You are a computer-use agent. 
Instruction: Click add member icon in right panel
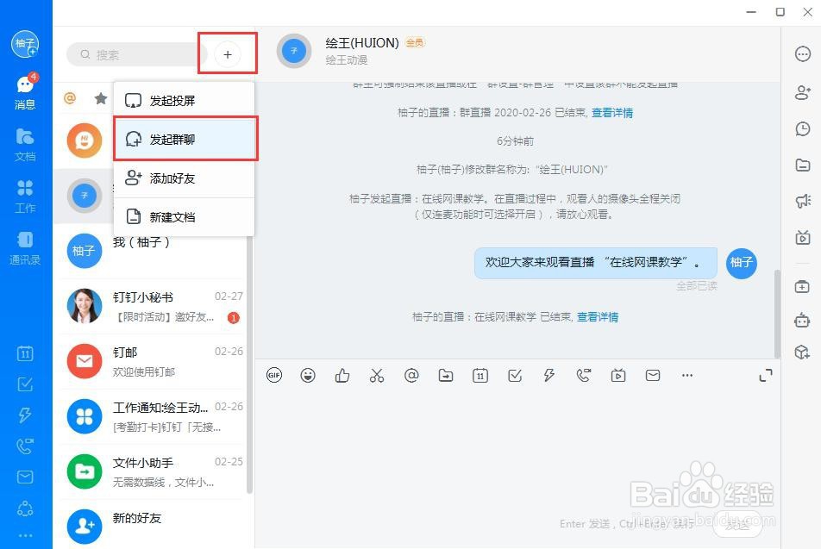coord(803,92)
